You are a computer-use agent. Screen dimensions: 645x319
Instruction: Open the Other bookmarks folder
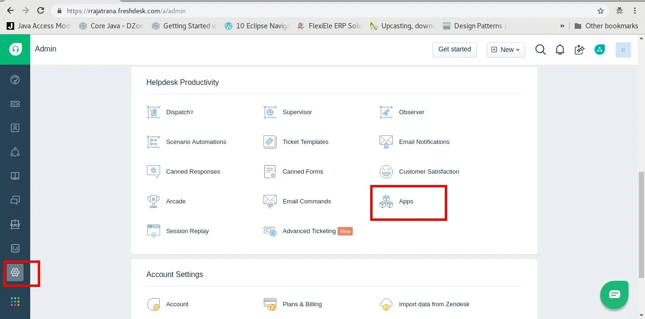click(606, 26)
